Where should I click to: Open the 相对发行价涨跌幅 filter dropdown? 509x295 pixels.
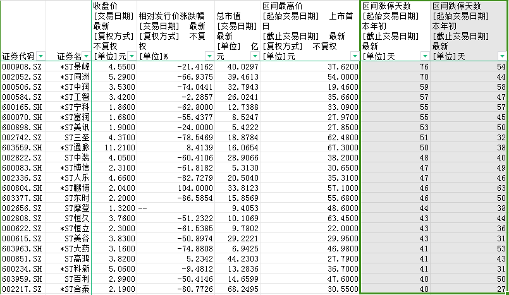(210, 56)
